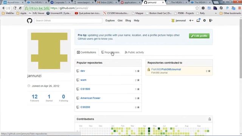Click the sign out icon
The height and width of the screenshot is (136, 242).
[x=211, y=20]
